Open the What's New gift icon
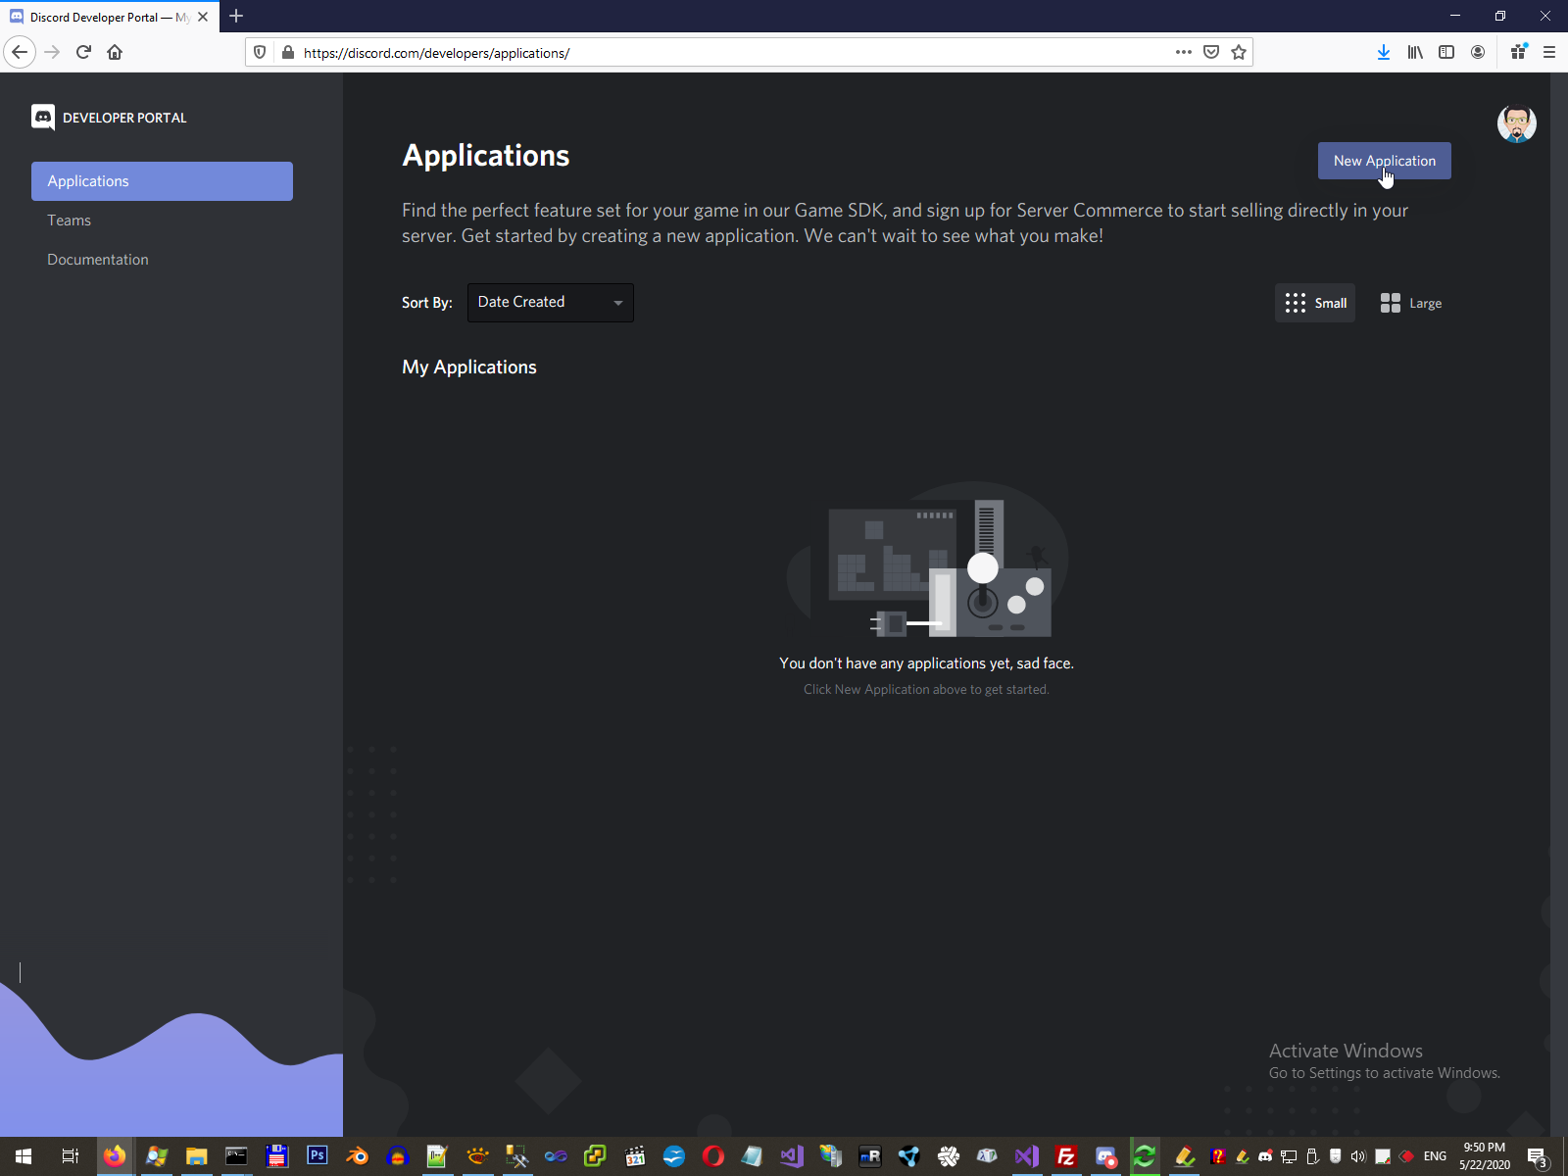The width and height of the screenshot is (1568, 1176). click(x=1518, y=52)
